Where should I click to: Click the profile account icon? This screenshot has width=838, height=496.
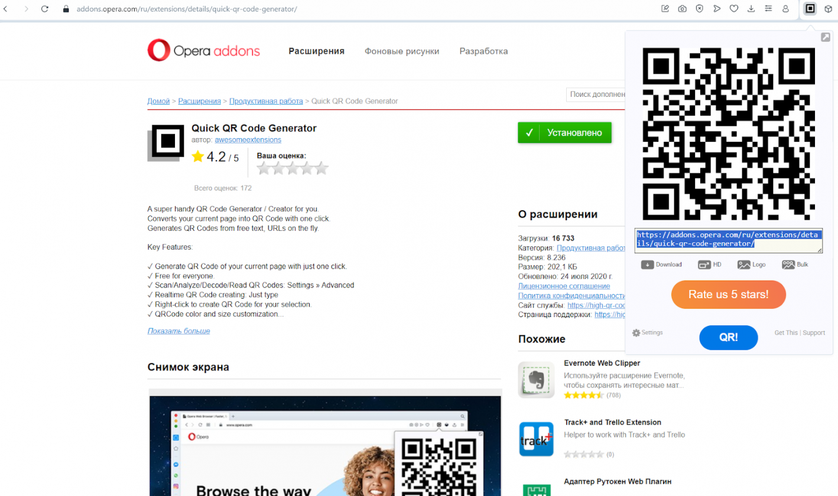pos(785,9)
